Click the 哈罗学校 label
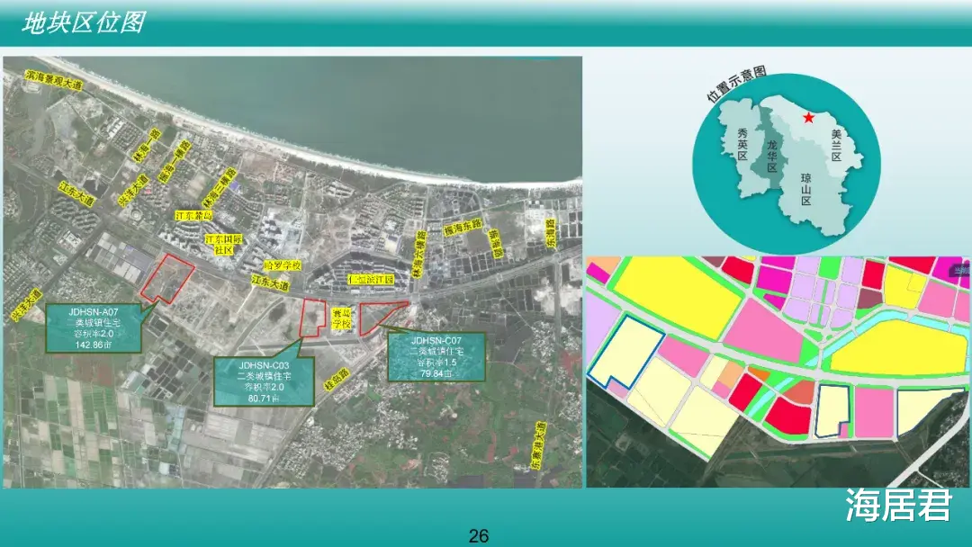The image size is (972, 547). tap(283, 265)
